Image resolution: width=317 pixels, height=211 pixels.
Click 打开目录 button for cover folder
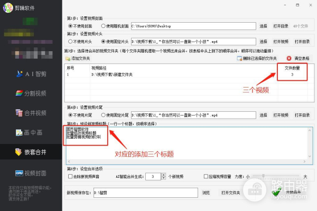(281, 26)
